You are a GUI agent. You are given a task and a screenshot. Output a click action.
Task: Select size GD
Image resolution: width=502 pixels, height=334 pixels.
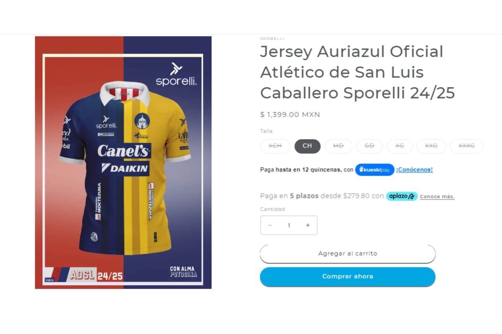click(369, 146)
